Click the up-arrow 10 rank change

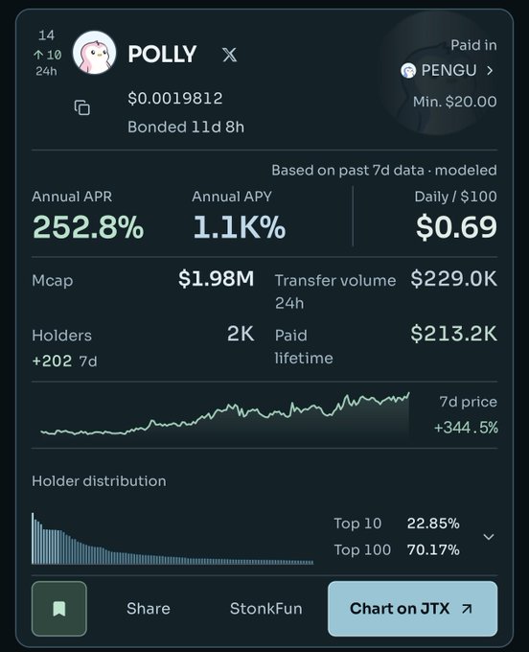pyautogui.click(x=48, y=55)
